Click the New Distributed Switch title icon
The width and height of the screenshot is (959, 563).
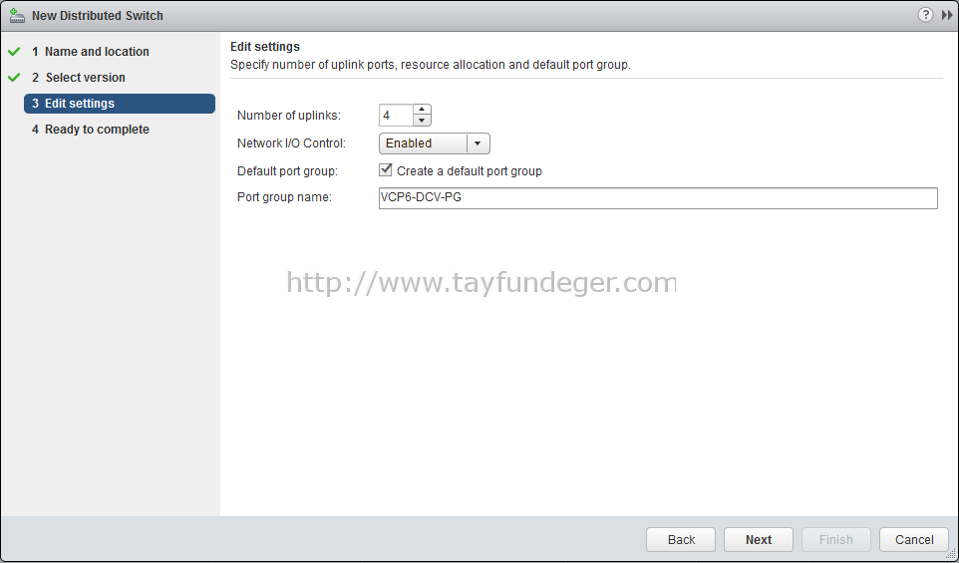17,16
